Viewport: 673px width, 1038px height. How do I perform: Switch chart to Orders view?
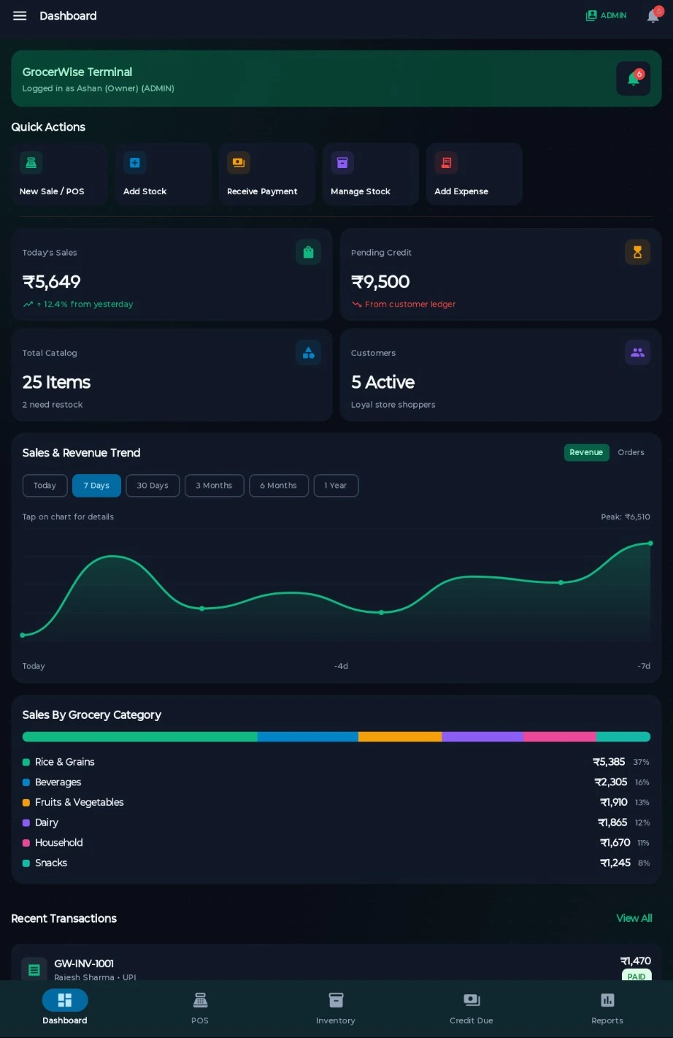631,452
